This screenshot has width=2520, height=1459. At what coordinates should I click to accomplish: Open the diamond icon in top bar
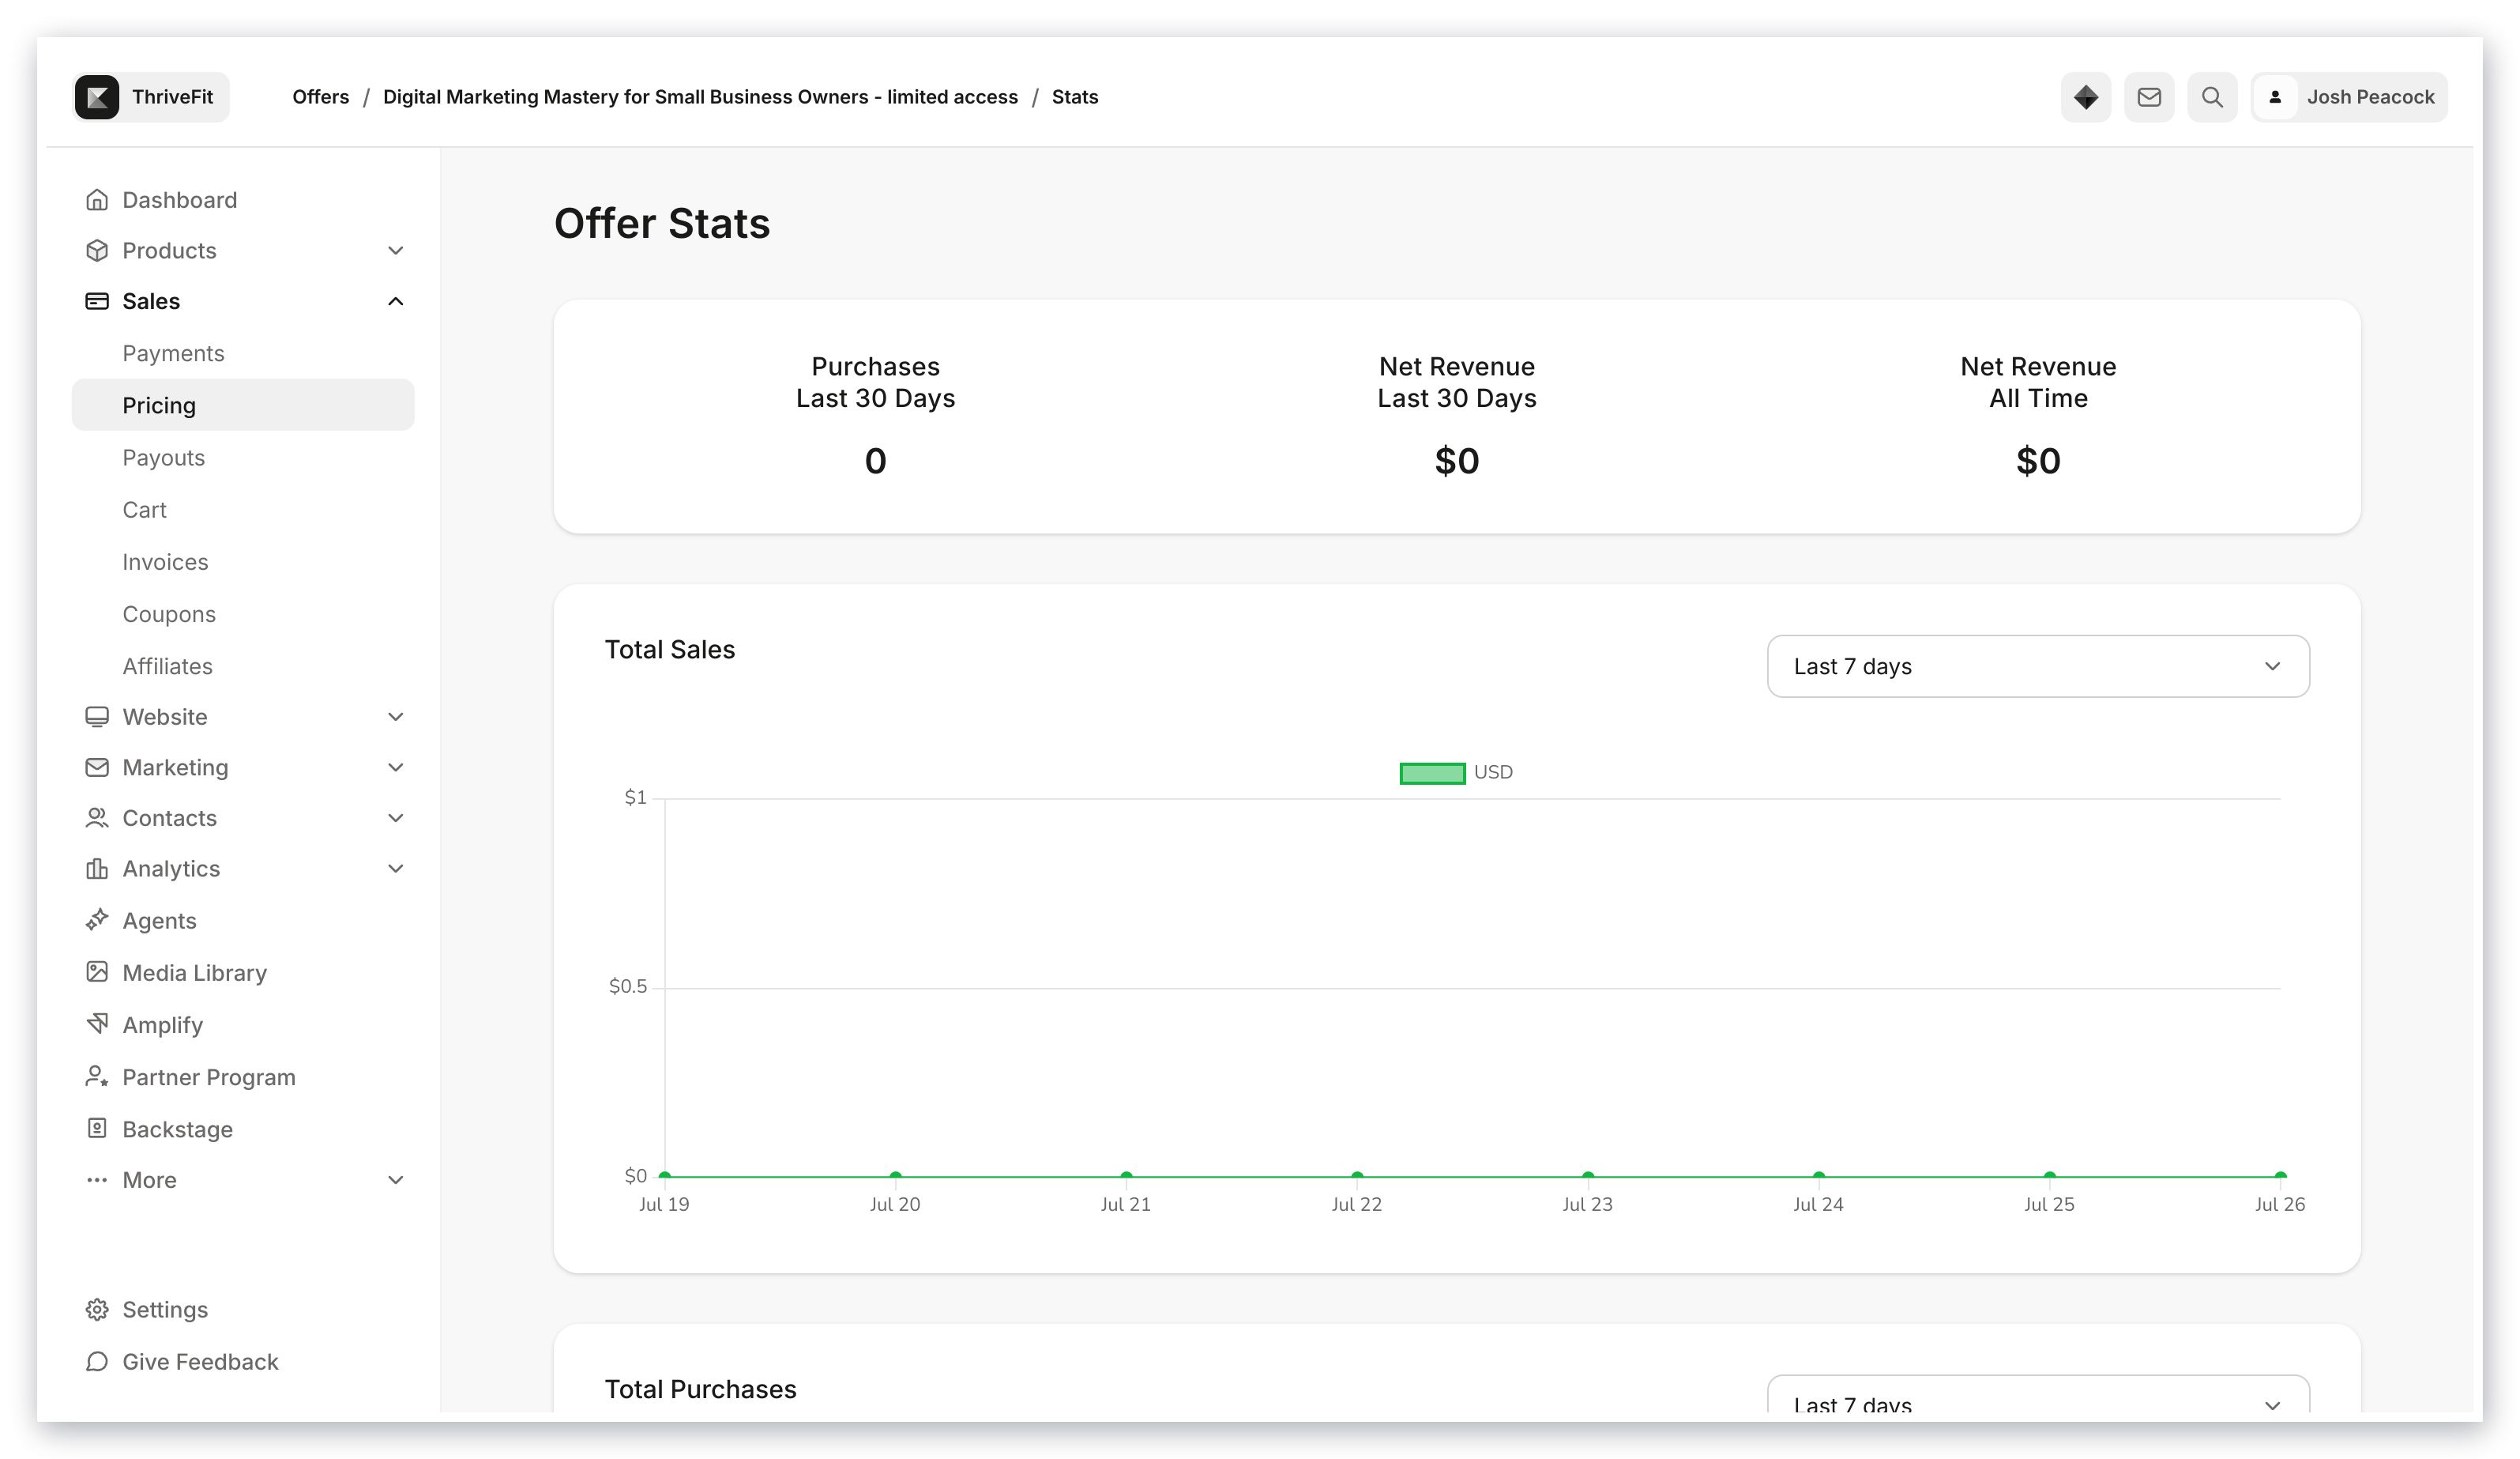pyautogui.click(x=2086, y=97)
